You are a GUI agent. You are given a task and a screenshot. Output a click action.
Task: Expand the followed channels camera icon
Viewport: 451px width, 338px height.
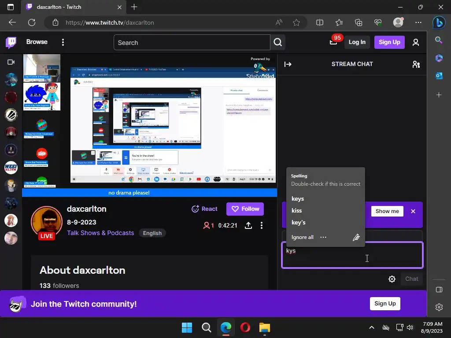click(11, 62)
